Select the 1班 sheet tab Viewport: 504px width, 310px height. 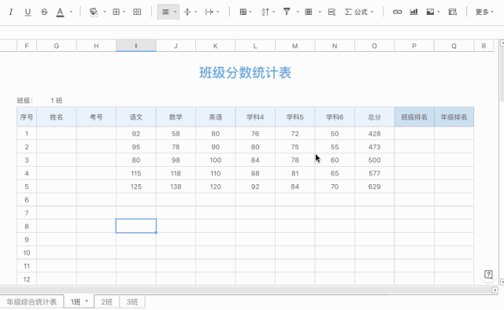click(x=76, y=302)
